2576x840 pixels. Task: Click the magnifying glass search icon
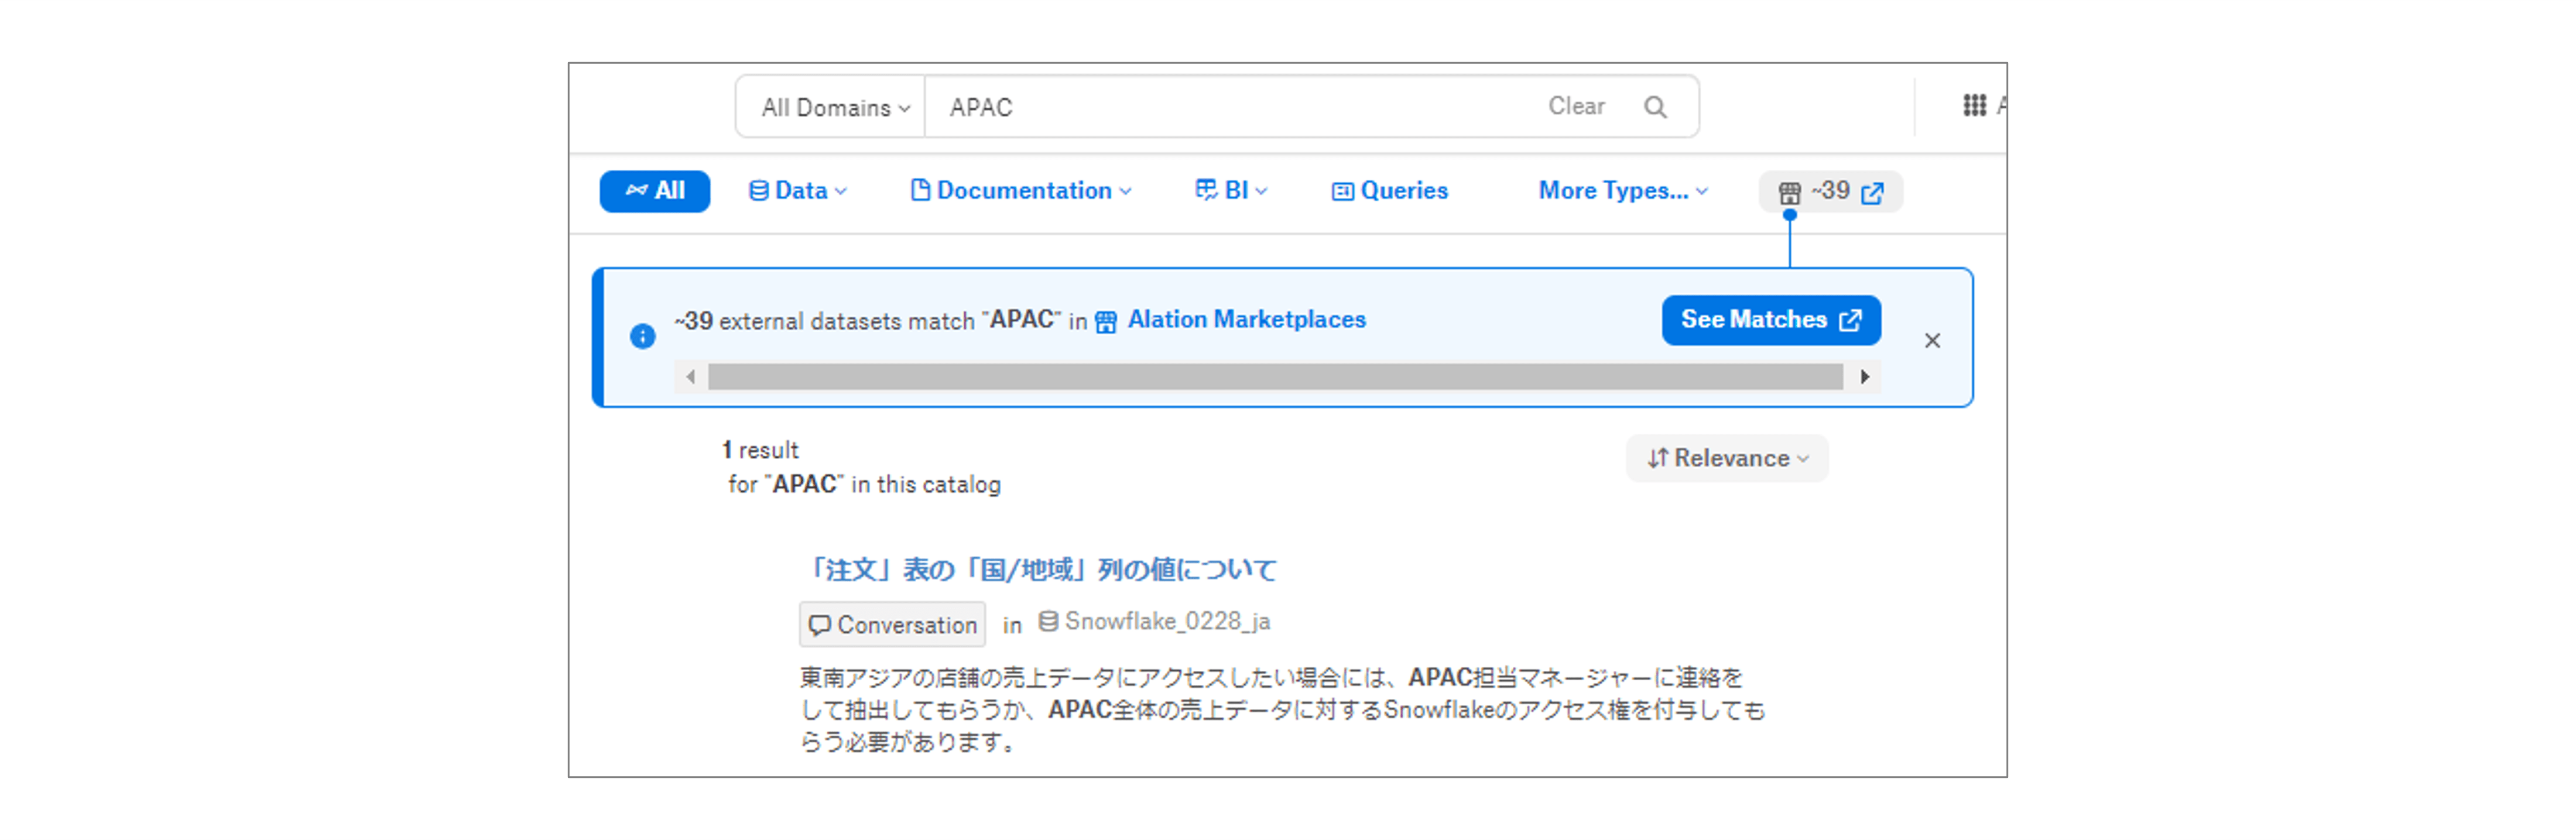click(x=1655, y=107)
